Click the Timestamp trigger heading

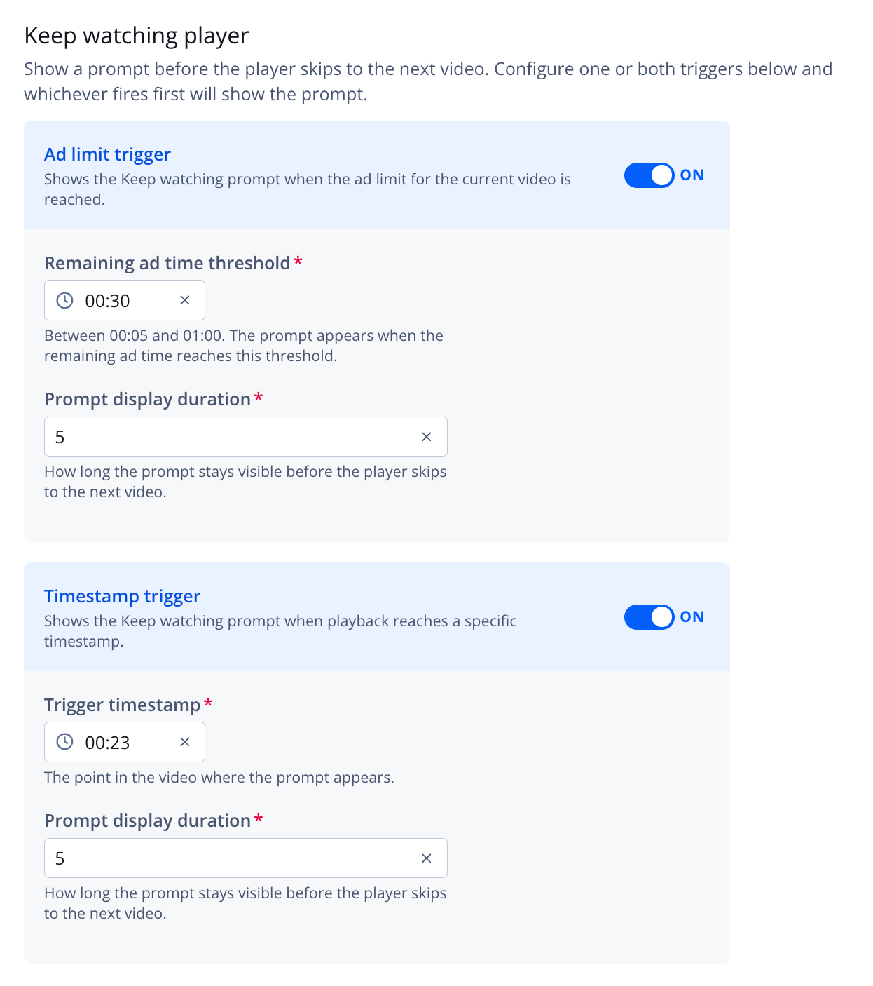click(x=122, y=596)
